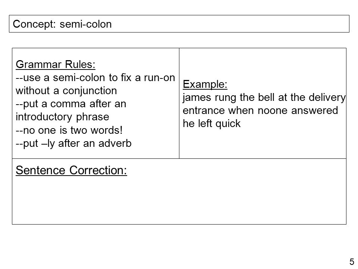The image size is (358, 269).
Task: Click the word "james" in the example
Action: coord(197,98)
